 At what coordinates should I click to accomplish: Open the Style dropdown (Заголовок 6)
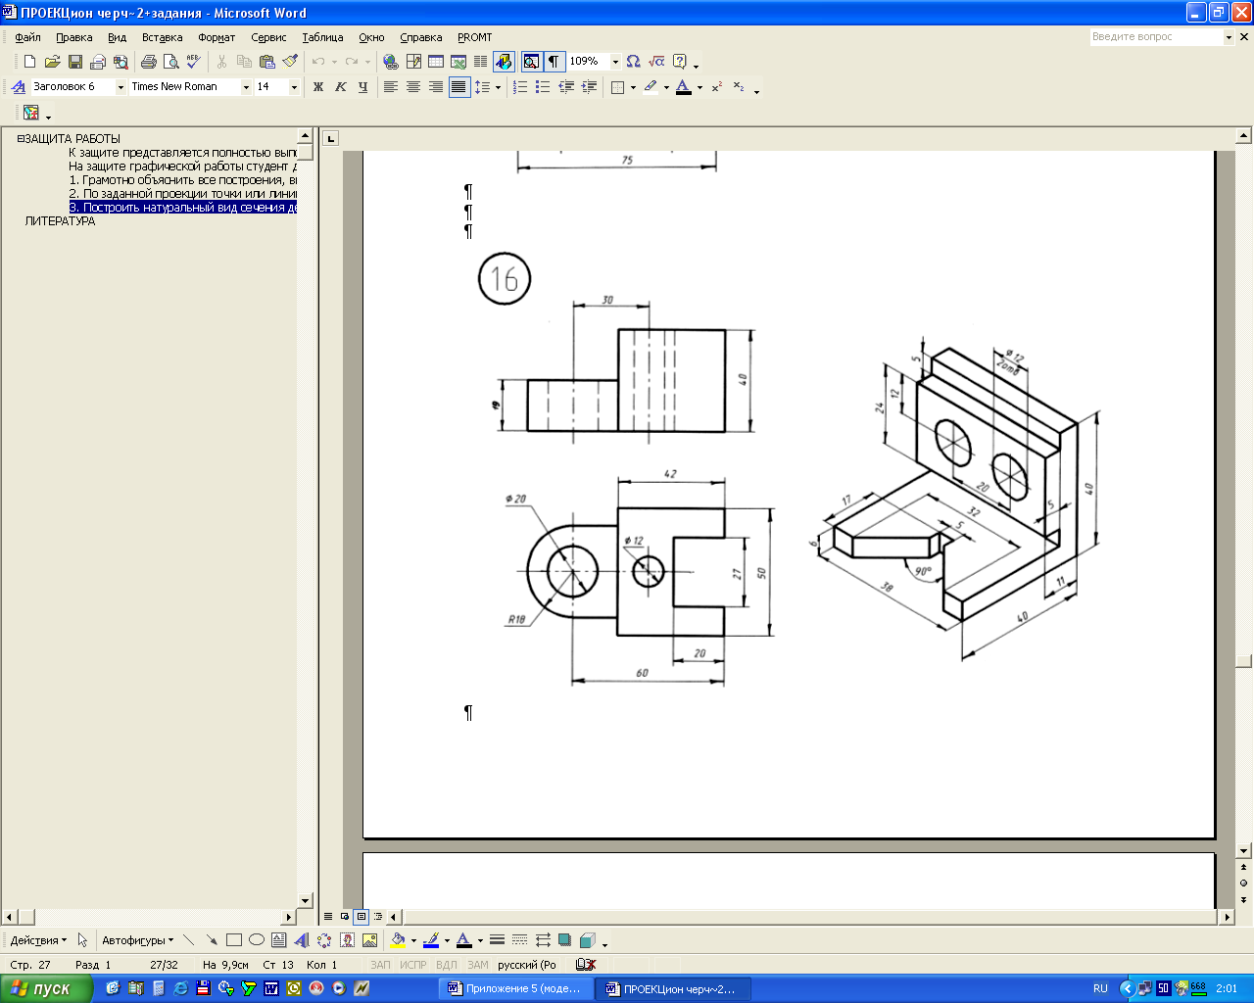coord(121,87)
